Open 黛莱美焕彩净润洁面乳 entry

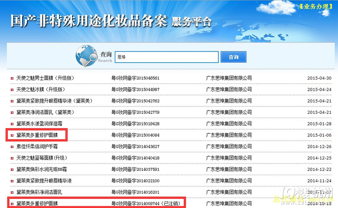(39, 192)
